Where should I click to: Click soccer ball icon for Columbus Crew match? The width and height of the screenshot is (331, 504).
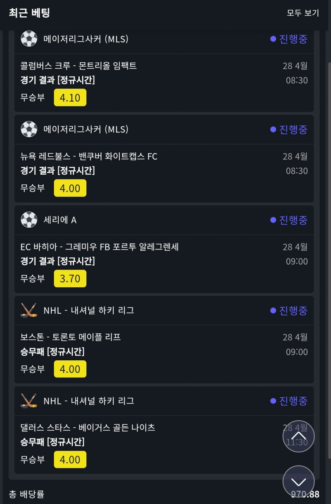click(29, 39)
